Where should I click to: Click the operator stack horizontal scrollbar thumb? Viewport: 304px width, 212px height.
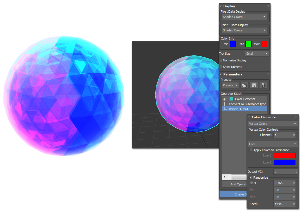[x=239, y=177]
